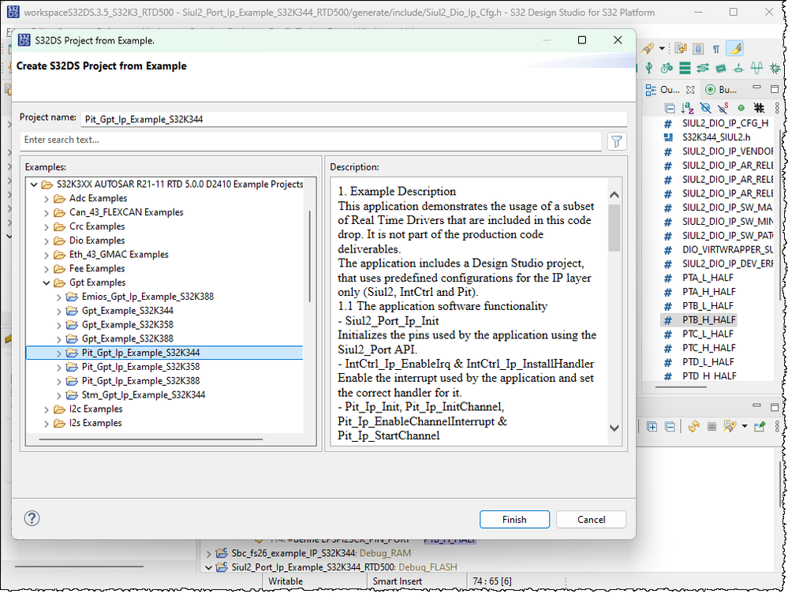Collapse all entries in the Outline view
788x594 pixels.
point(670,108)
